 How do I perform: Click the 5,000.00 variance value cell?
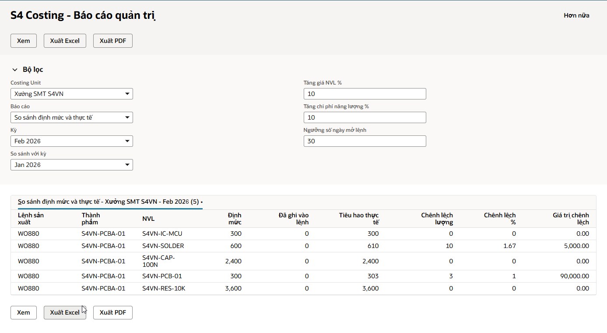pos(576,246)
